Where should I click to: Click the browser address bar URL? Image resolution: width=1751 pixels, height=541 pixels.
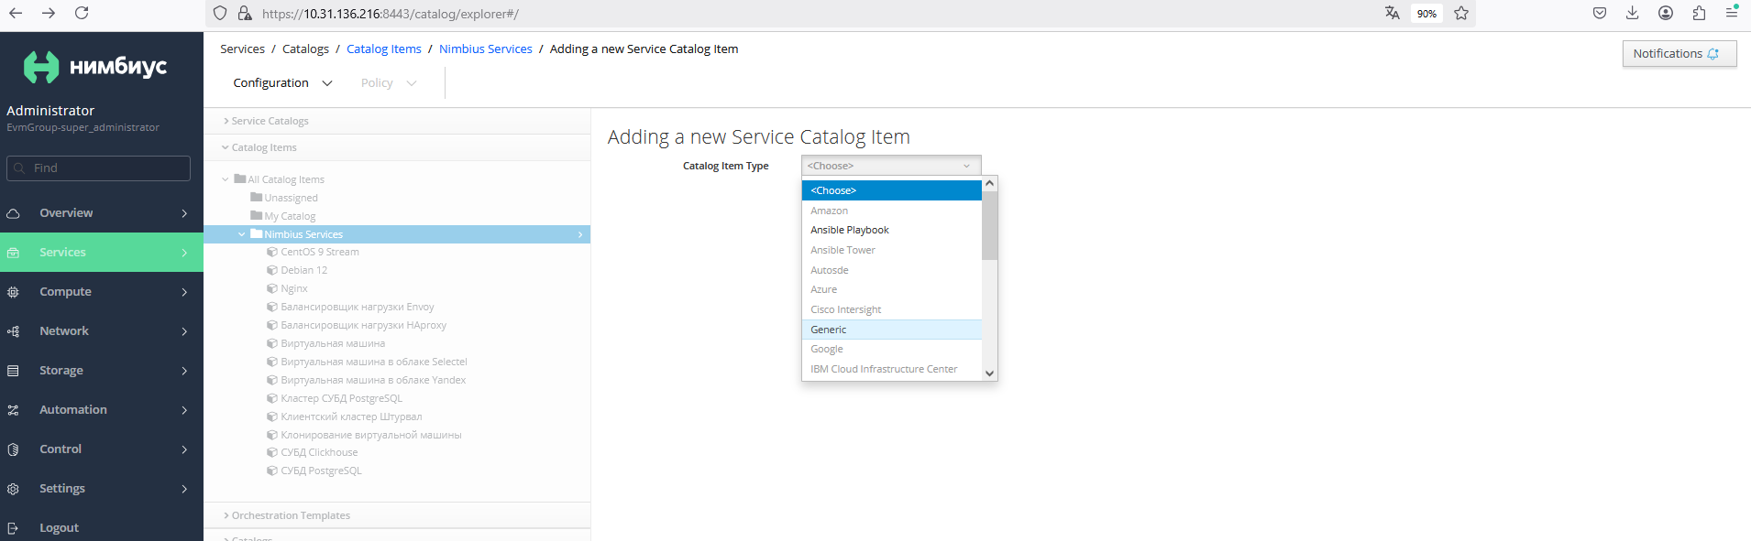pos(391,14)
